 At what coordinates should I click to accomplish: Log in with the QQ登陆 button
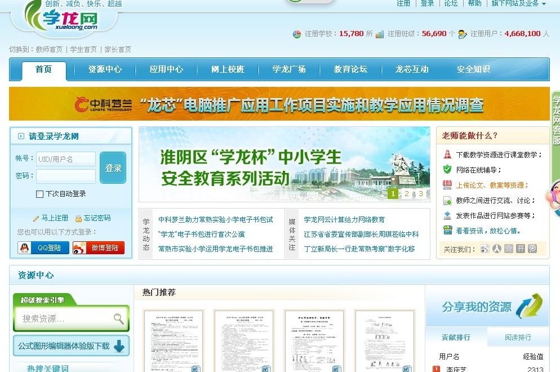click(43, 247)
